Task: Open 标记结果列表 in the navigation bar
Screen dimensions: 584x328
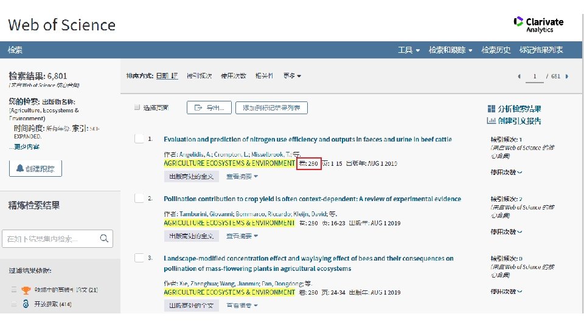Action: coord(541,50)
